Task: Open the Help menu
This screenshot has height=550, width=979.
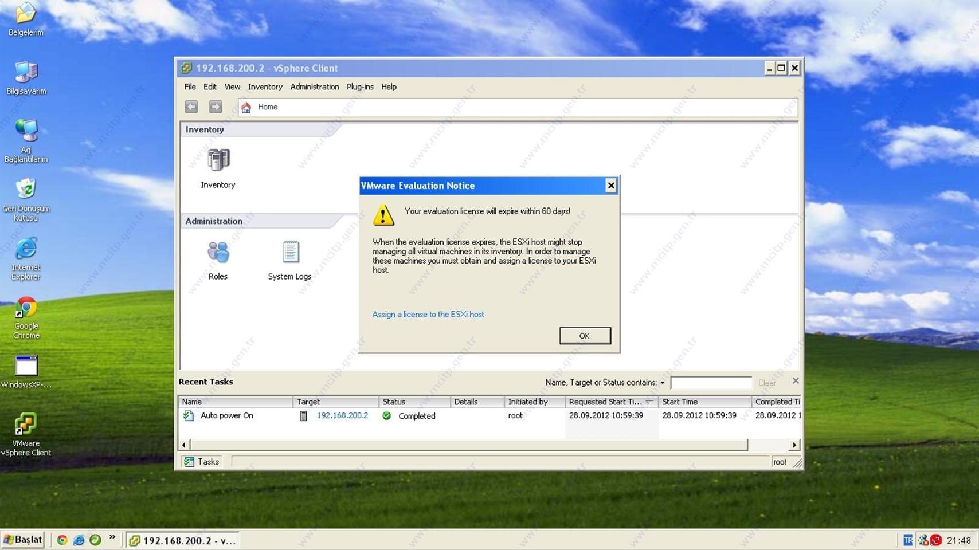Action: [x=389, y=87]
